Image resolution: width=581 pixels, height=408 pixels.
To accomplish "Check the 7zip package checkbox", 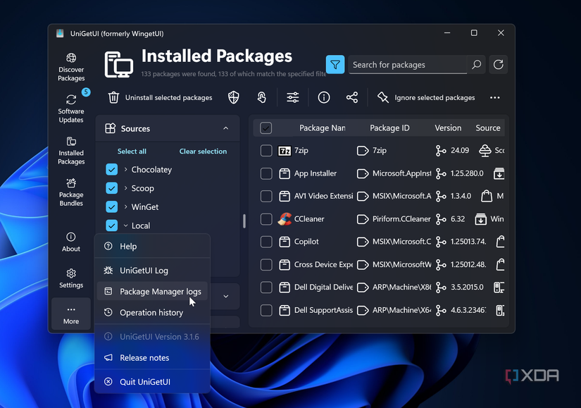I will (x=266, y=150).
